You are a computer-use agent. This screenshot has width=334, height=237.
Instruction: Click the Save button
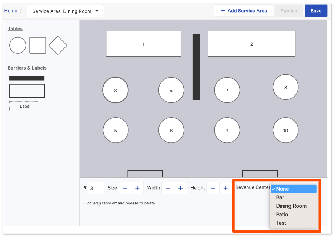click(x=316, y=11)
